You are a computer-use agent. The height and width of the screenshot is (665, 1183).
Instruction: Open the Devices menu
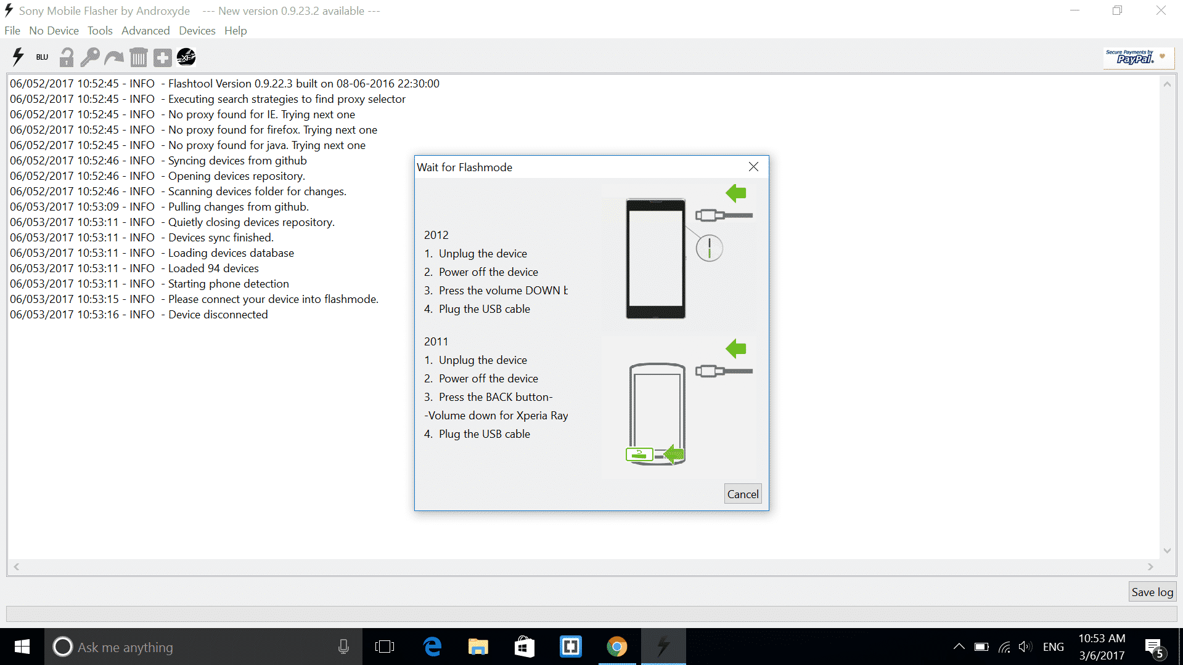click(x=197, y=31)
